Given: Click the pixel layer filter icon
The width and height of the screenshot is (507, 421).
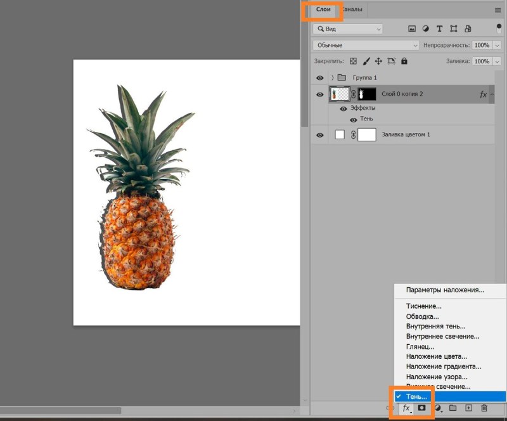Looking at the screenshot, I should point(411,29).
